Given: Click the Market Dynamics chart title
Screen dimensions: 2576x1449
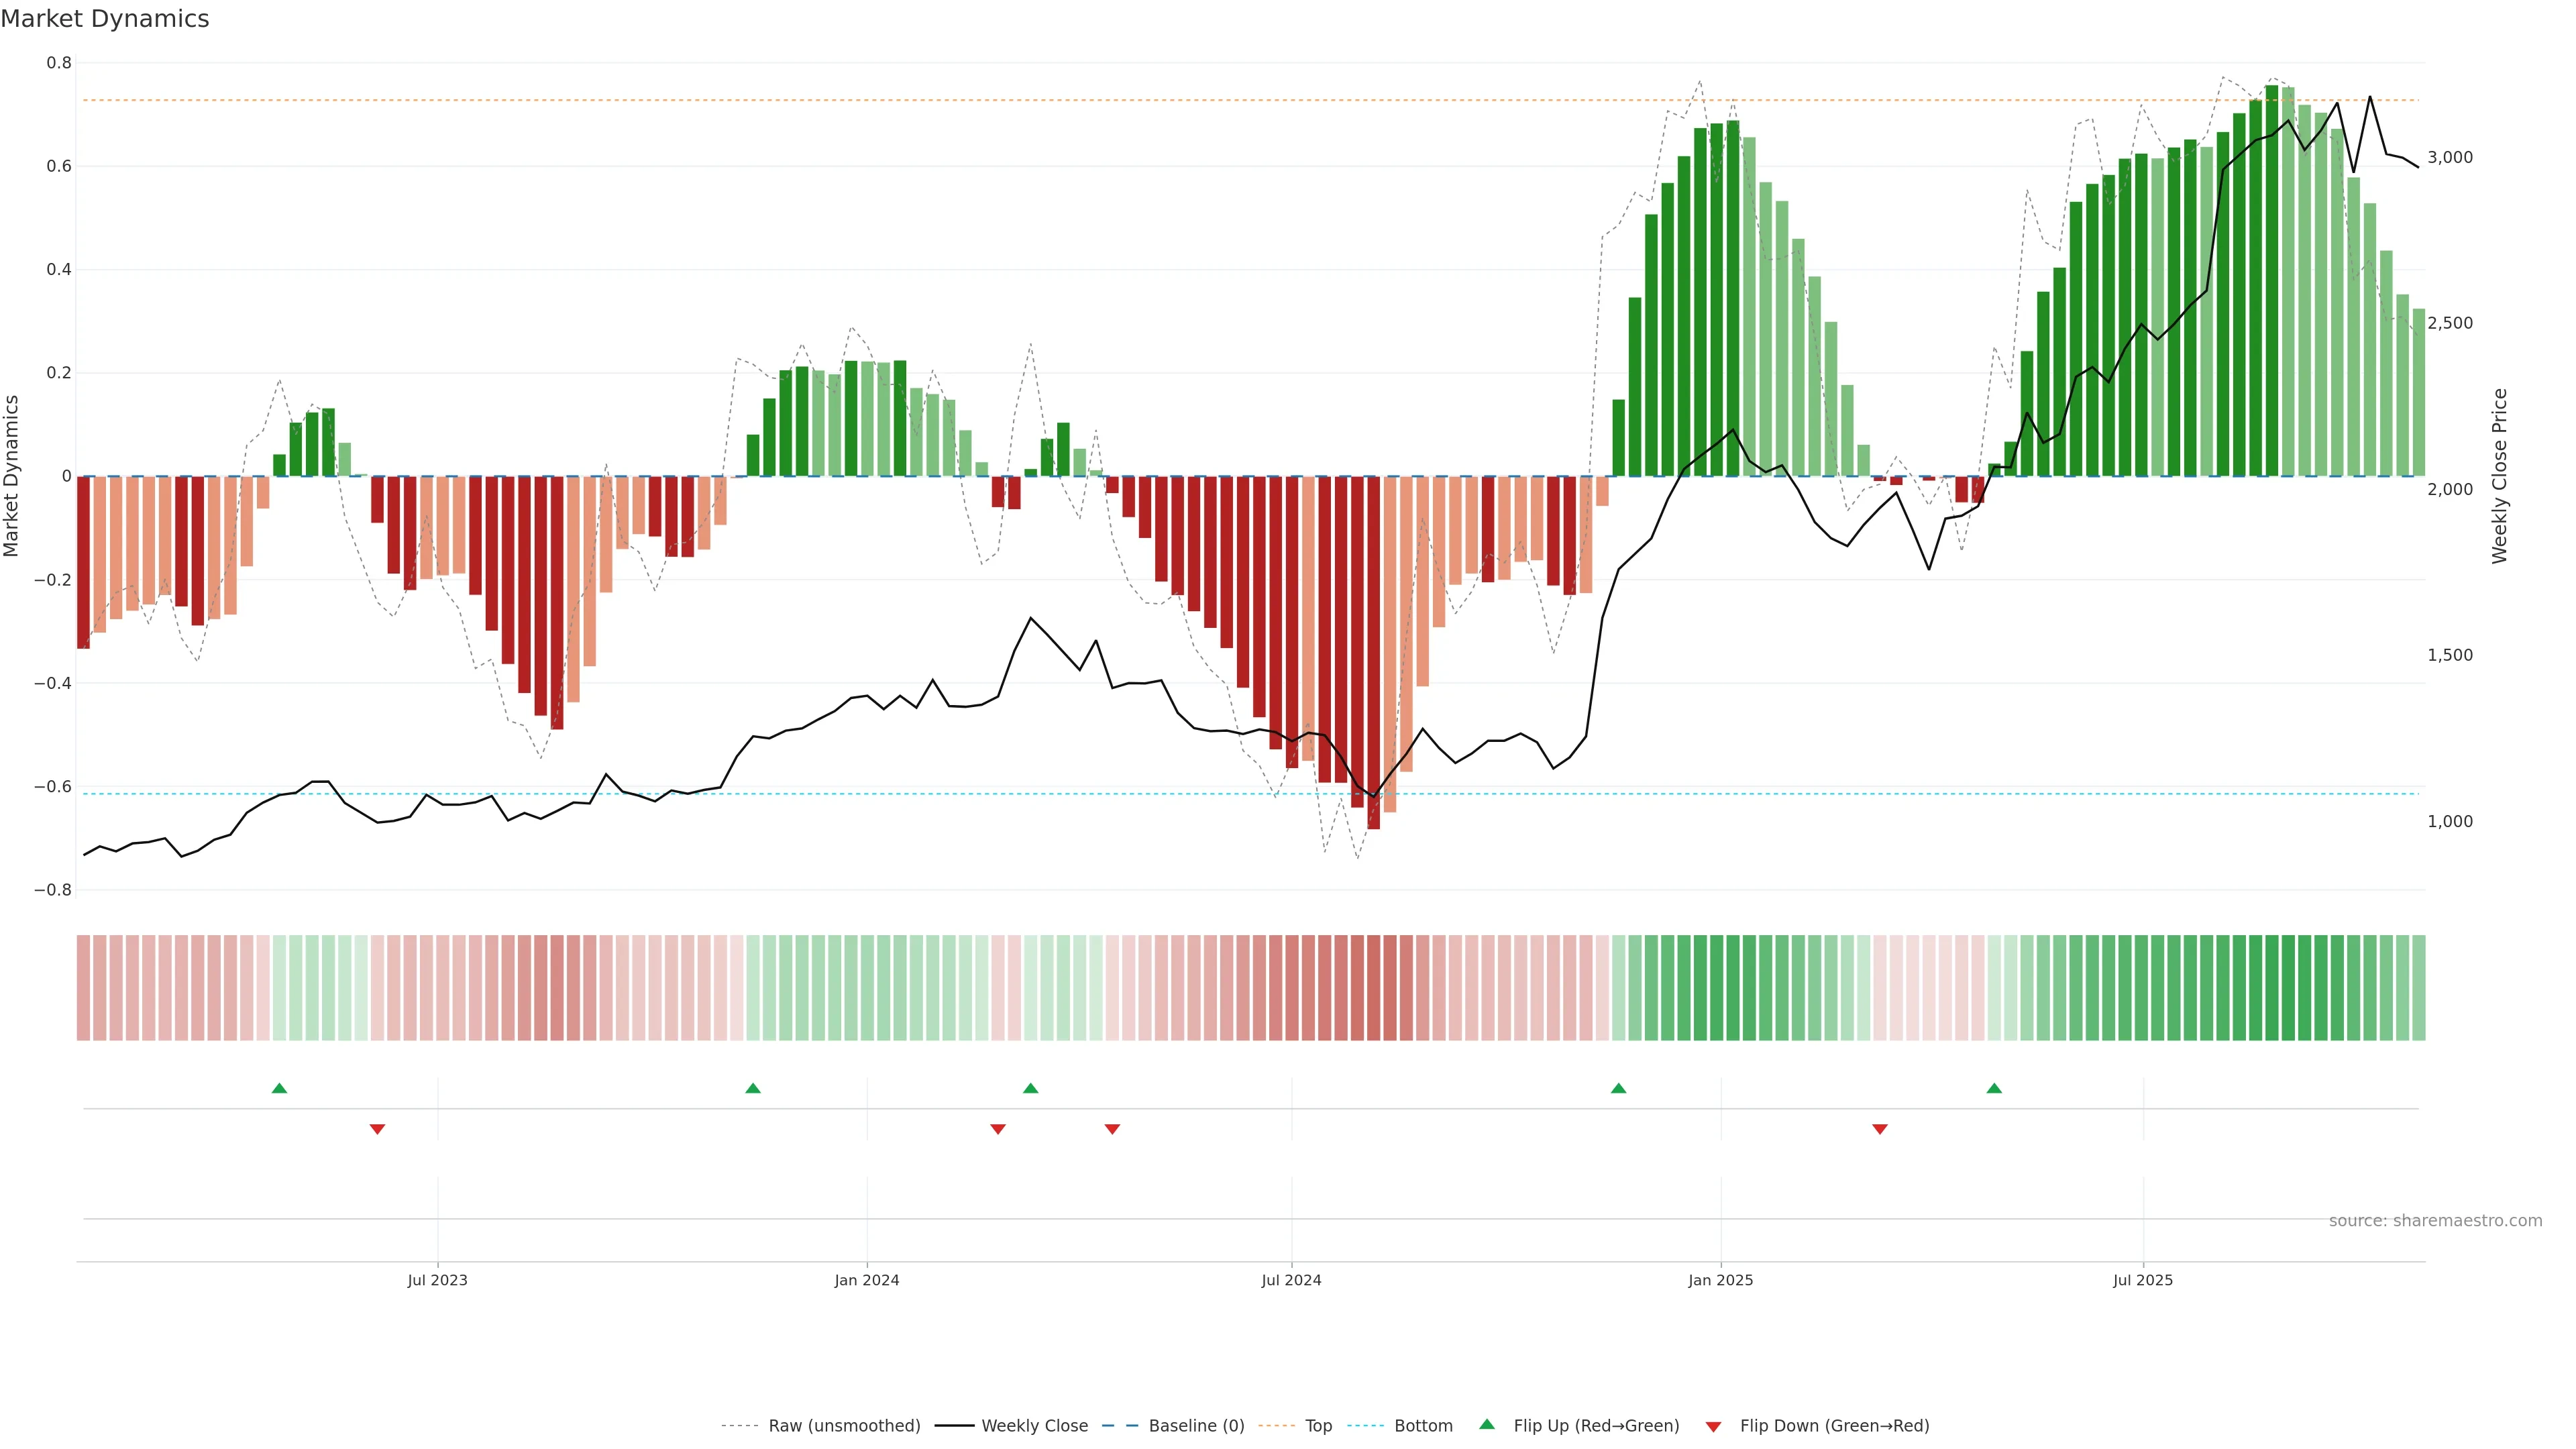Looking at the screenshot, I should point(105,19).
